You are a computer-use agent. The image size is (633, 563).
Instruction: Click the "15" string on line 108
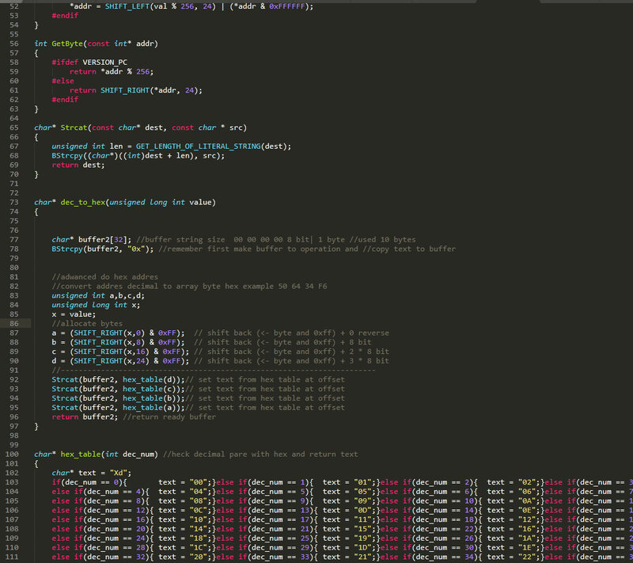362,529
